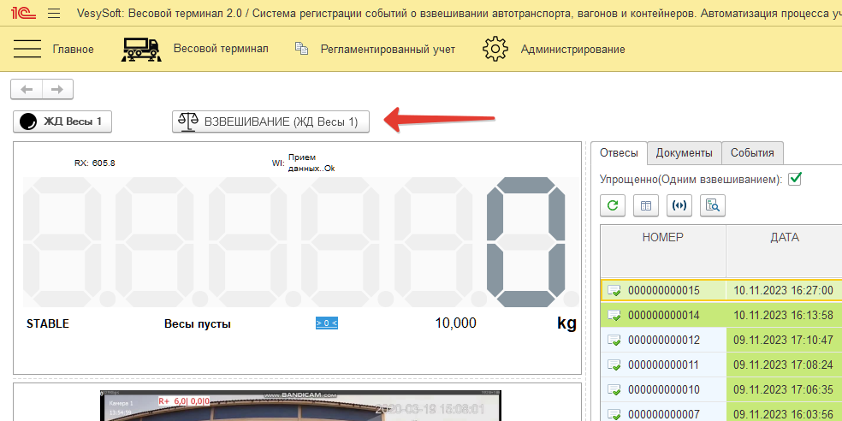This screenshot has width=842, height=421.
Task: Click the column layout settings icon
Action: pyautogui.click(x=645, y=205)
